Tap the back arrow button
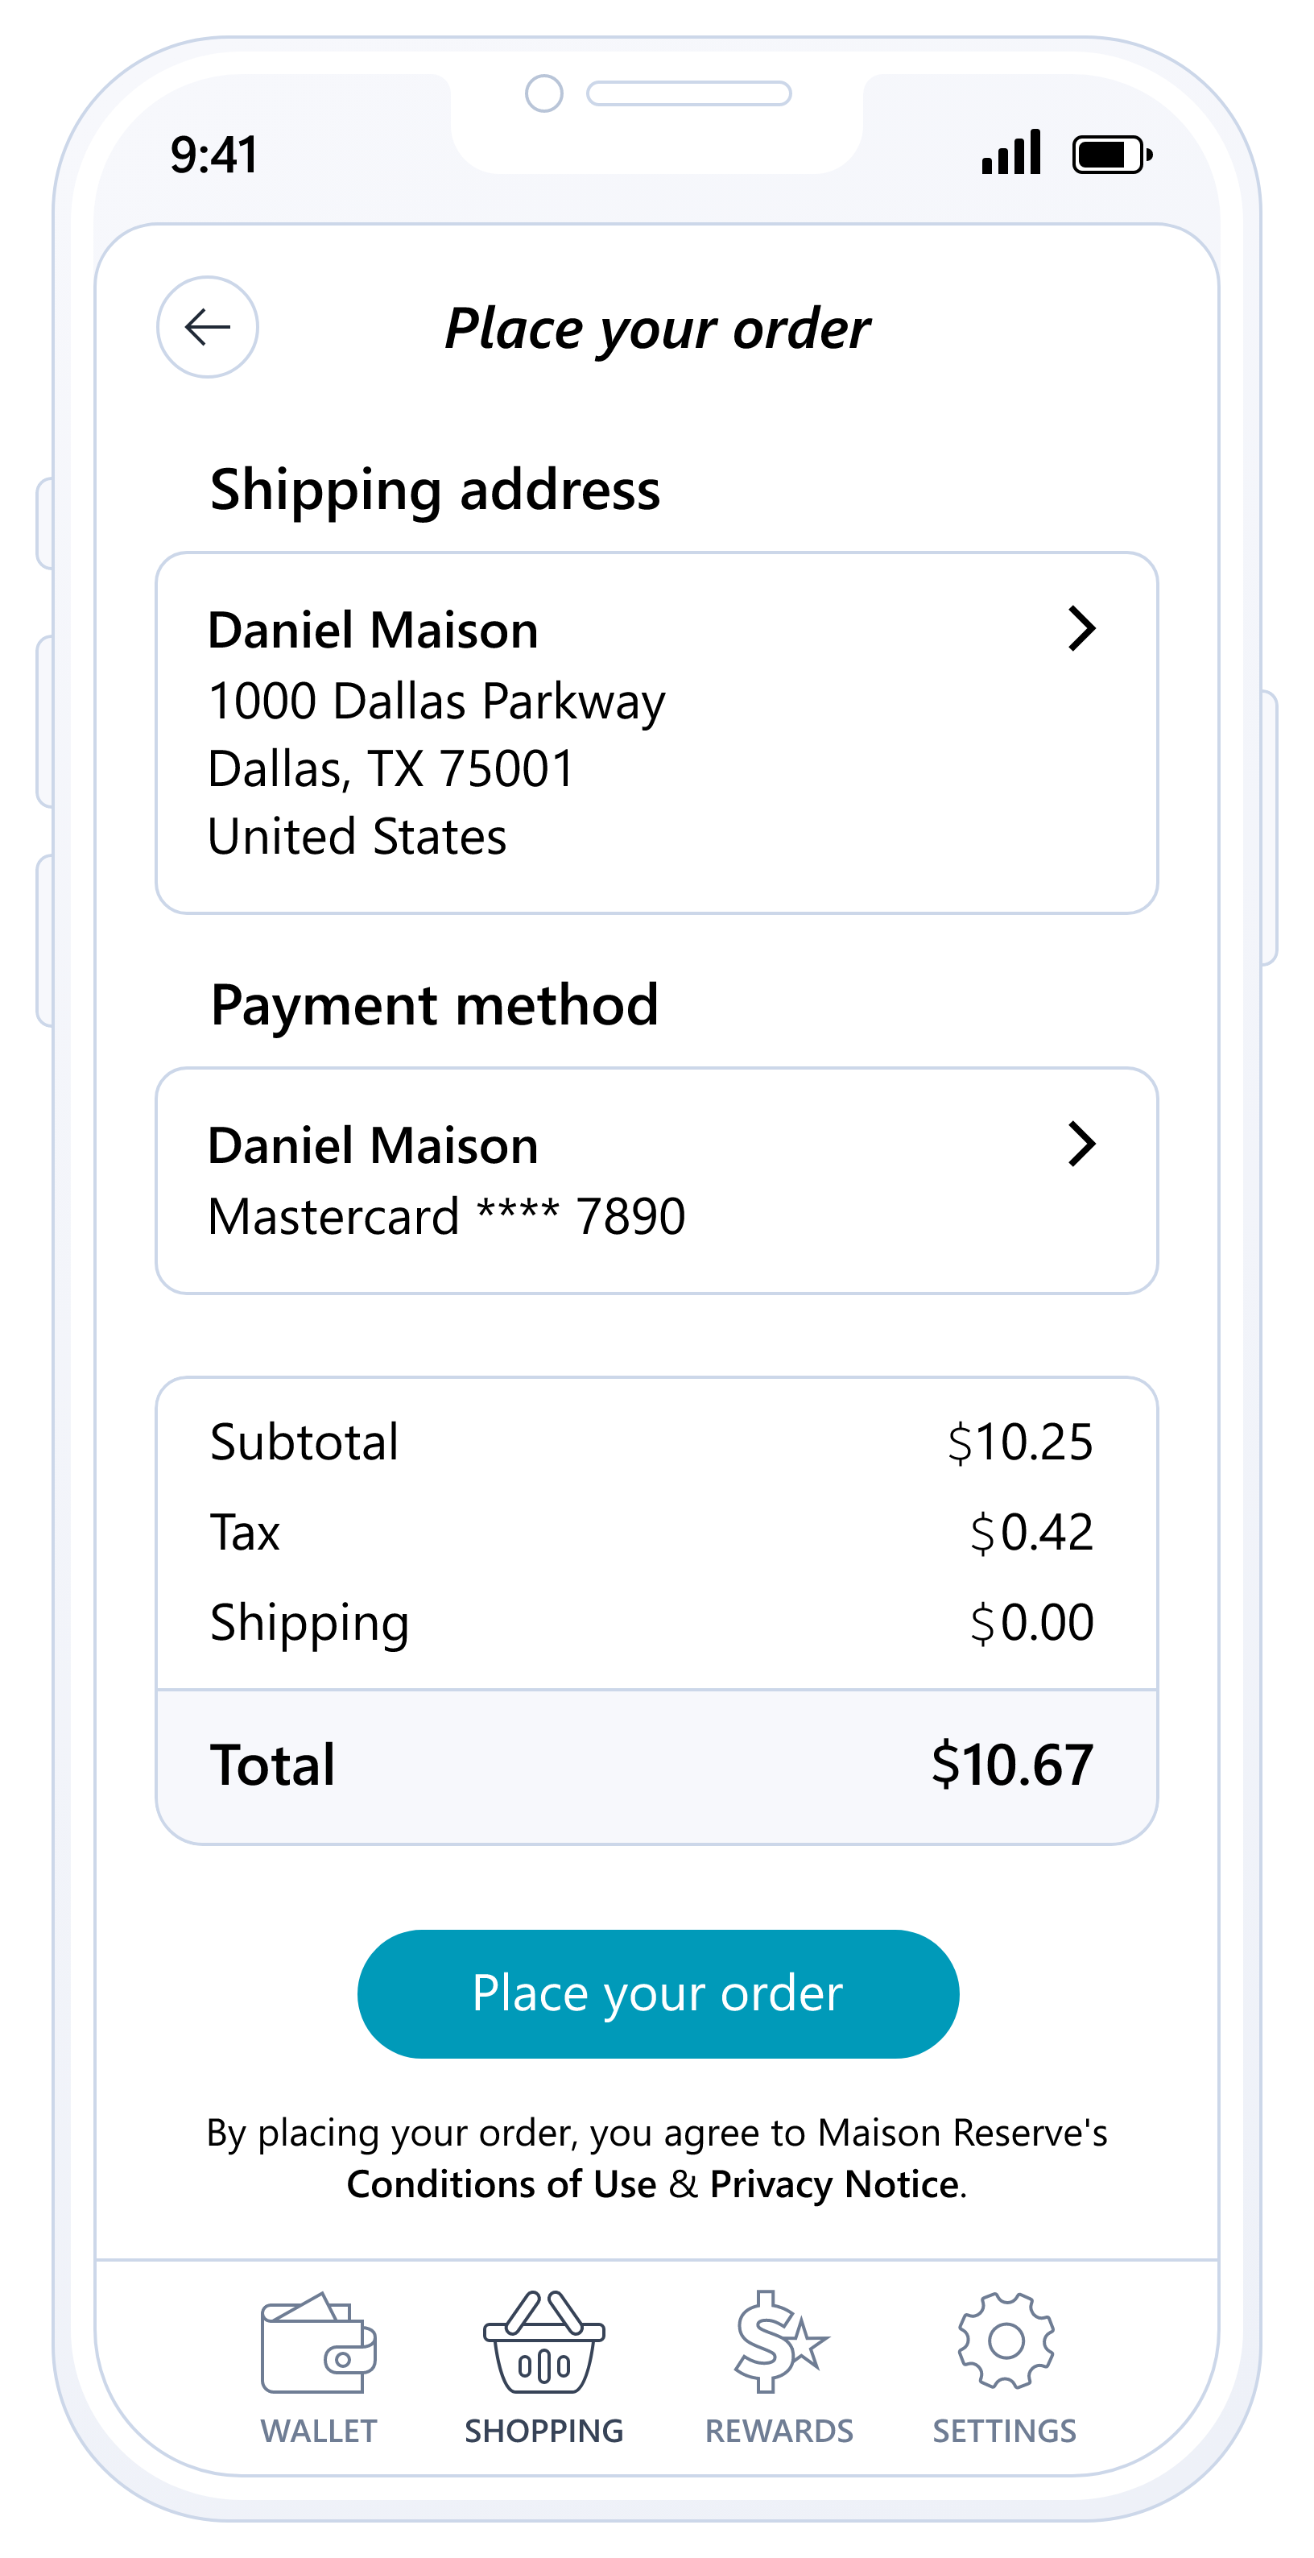 pos(208,327)
